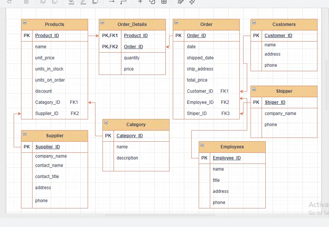Select Customer_ID key in Customers table

click(x=278, y=36)
